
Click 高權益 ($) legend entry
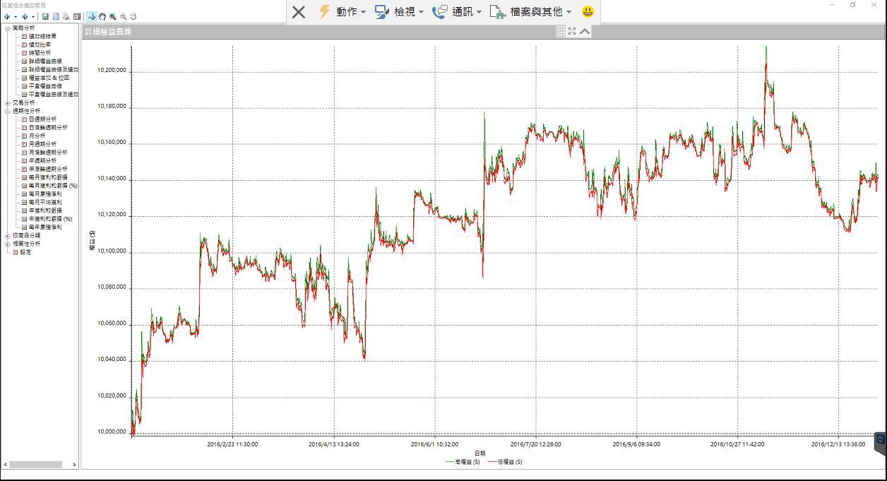[463, 462]
